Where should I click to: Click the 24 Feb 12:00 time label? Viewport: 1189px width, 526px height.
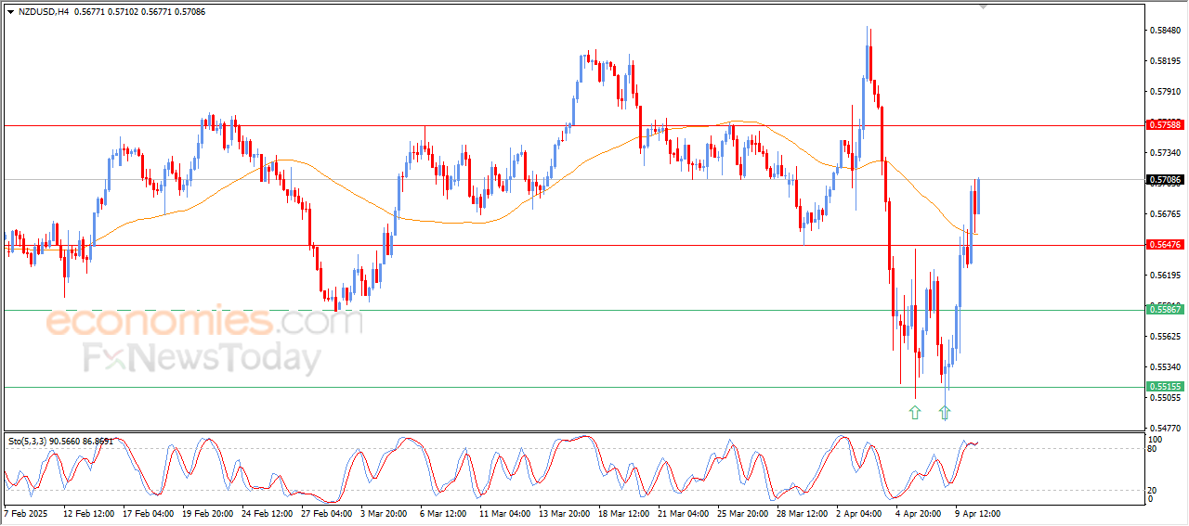point(268,513)
